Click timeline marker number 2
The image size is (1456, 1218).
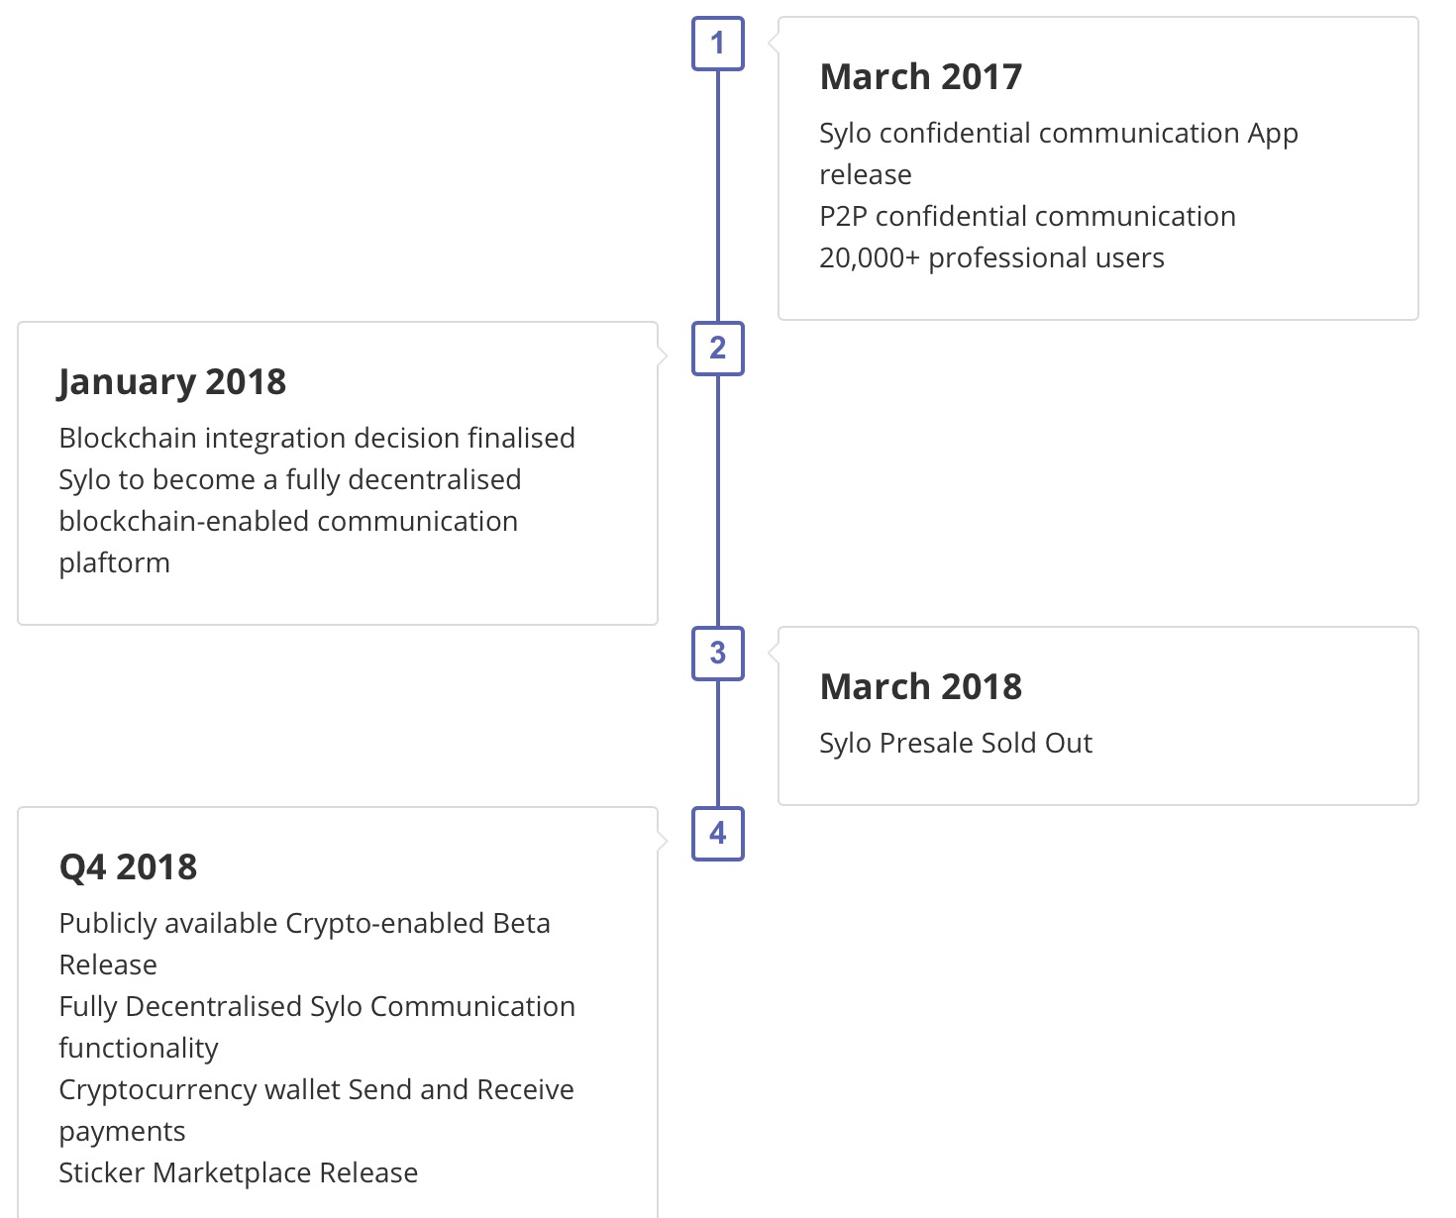pyautogui.click(x=717, y=349)
